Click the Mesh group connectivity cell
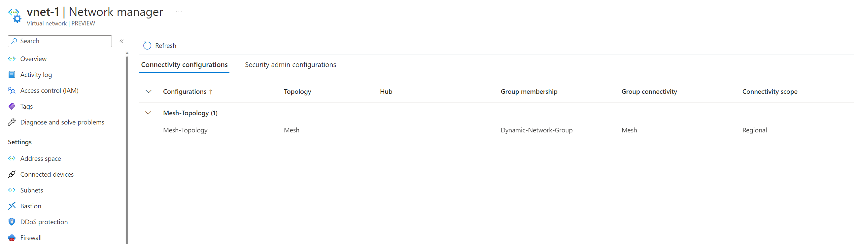 tap(629, 130)
